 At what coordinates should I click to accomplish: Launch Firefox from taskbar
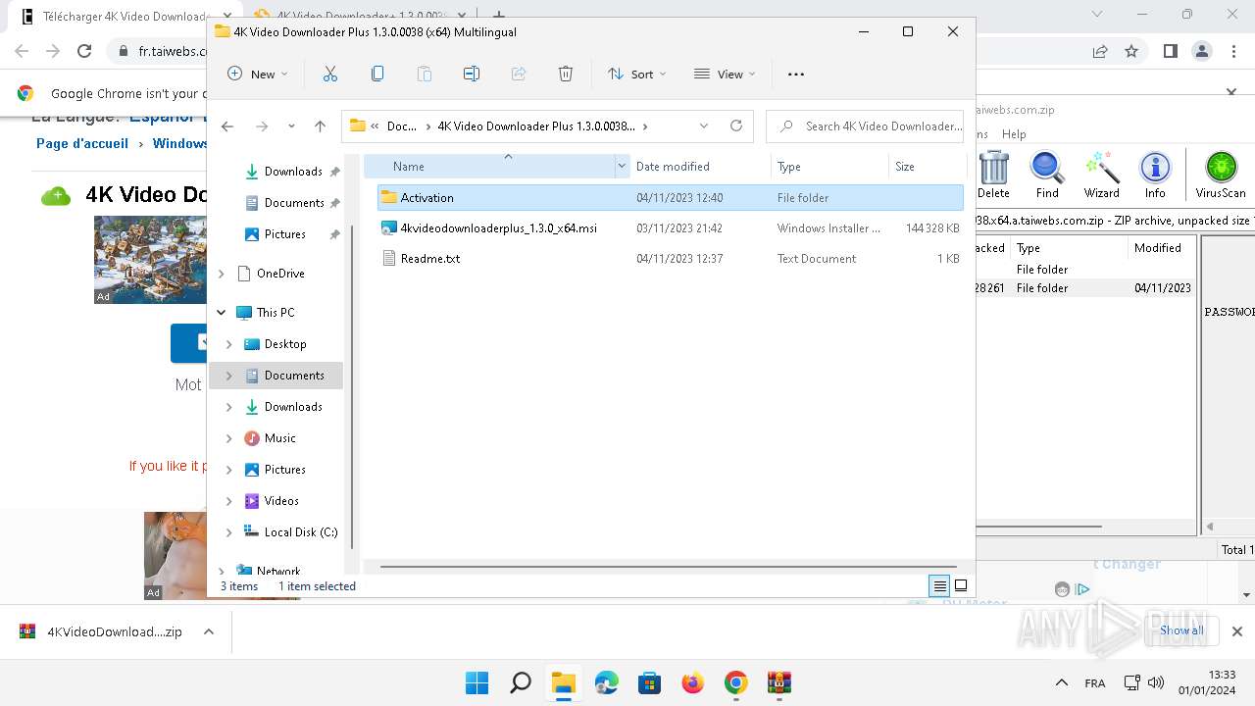click(x=692, y=682)
